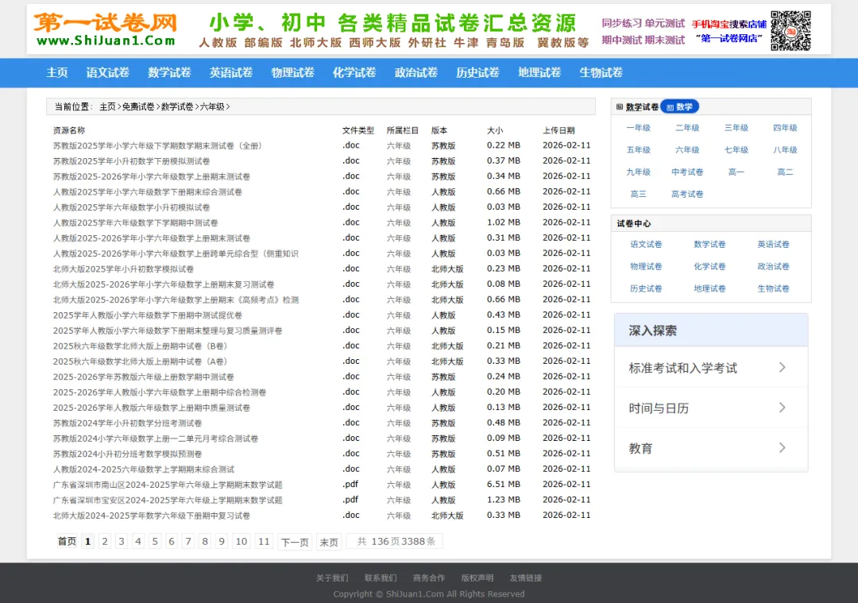Select 五年级 in the grade sidebar

(x=639, y=149)
